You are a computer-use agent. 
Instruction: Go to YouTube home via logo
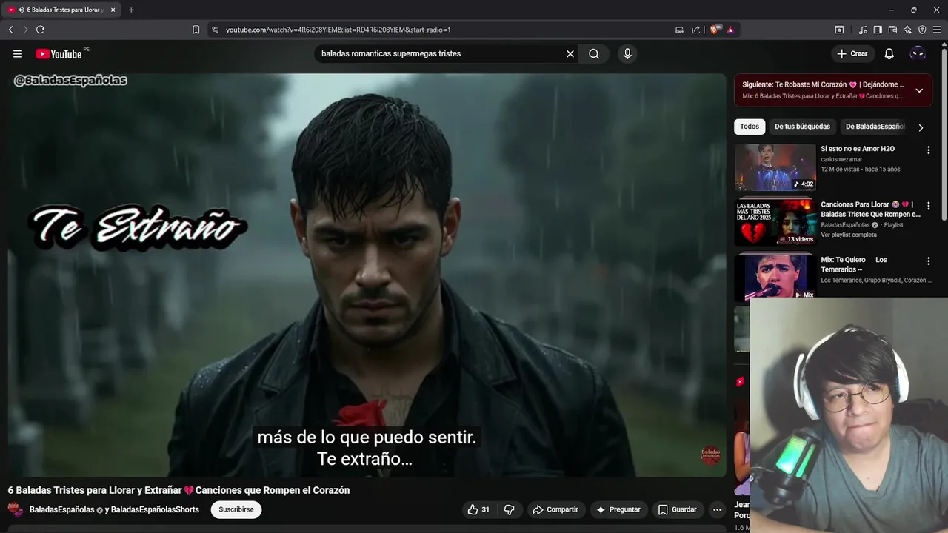(x=59, y=53)
